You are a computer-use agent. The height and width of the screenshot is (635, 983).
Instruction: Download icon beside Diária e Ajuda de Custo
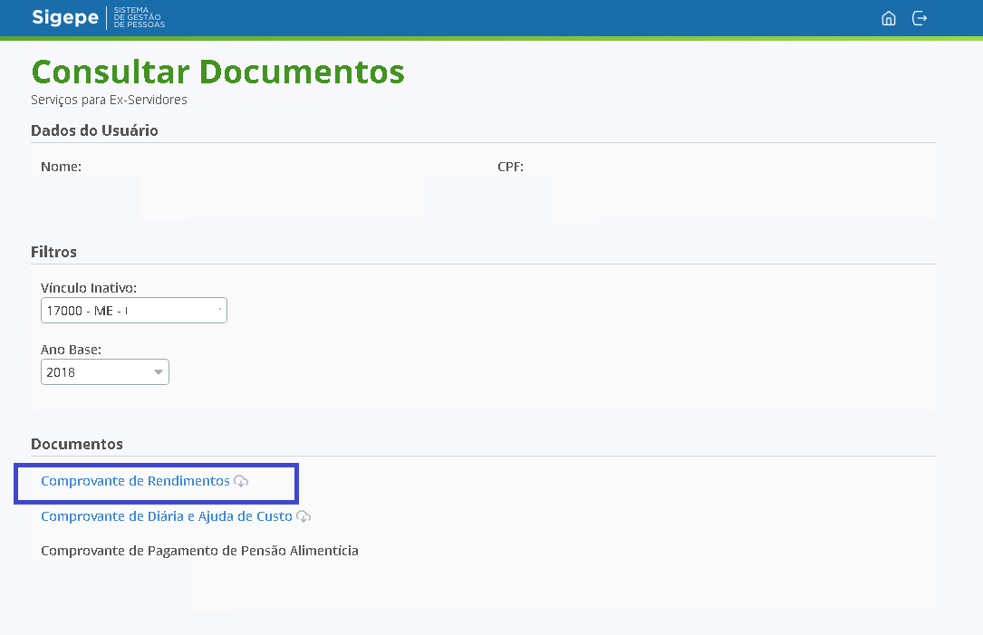point(304,516)
